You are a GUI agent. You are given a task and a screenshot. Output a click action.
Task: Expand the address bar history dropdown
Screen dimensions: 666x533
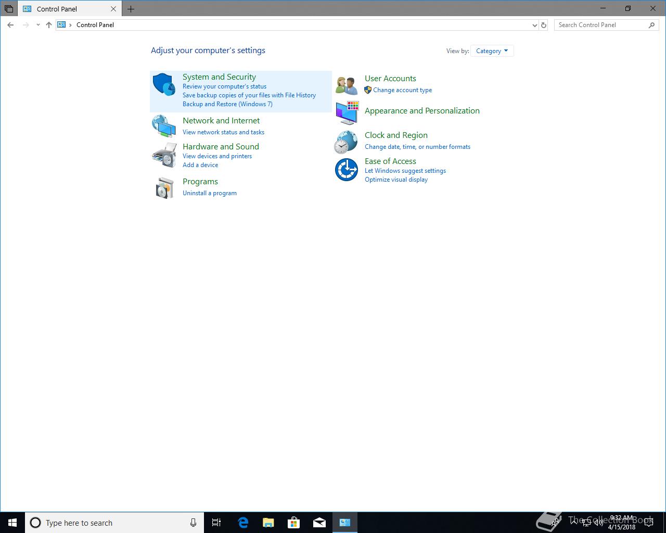click(x=534, y=25)
